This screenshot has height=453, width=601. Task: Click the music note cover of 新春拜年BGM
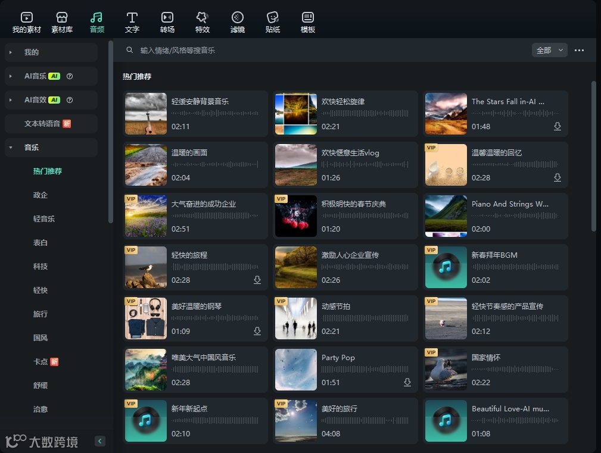pyautogui.click(x=446, y=267)
